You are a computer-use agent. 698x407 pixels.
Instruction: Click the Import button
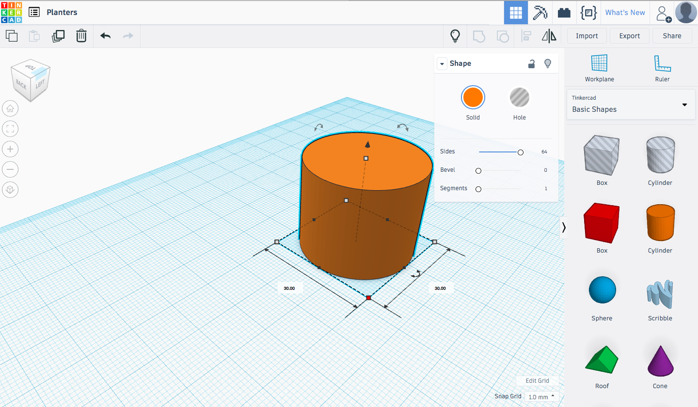pyautogui.click(x=587, y=36)
